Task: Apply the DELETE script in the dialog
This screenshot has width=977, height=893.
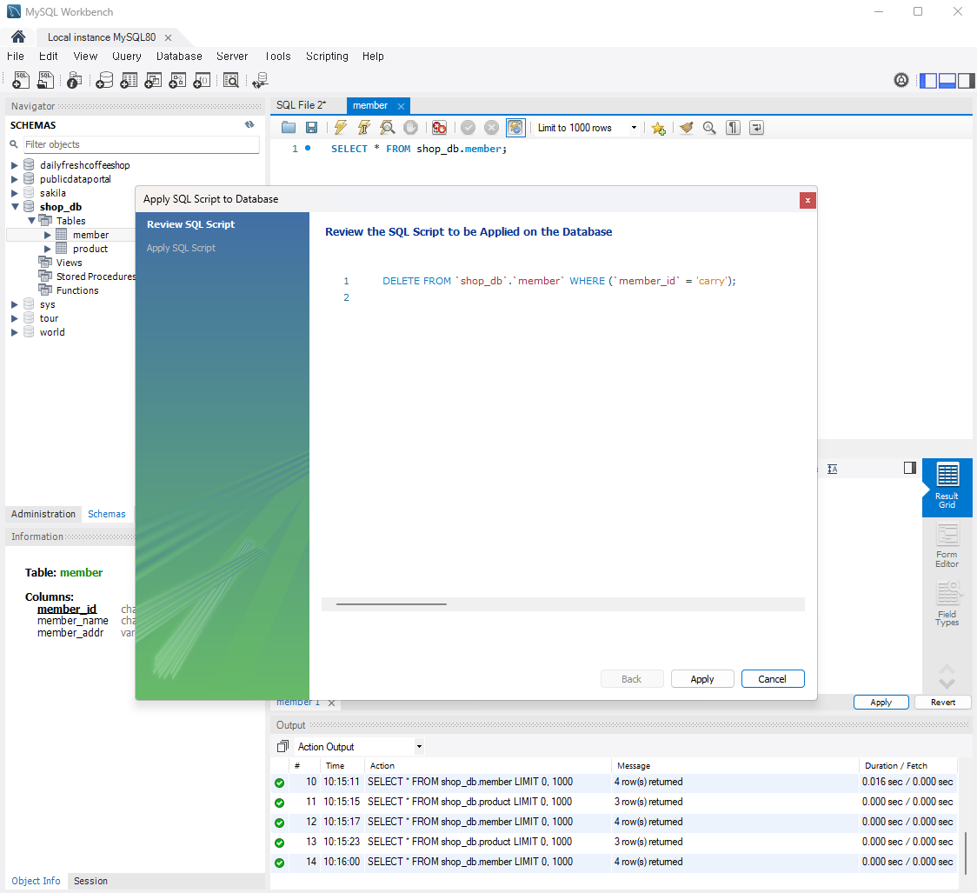Action: [702, 679]
